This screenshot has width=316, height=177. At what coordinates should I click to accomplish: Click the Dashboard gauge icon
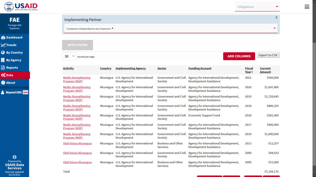pyautogui.click(x=3, y=37)
